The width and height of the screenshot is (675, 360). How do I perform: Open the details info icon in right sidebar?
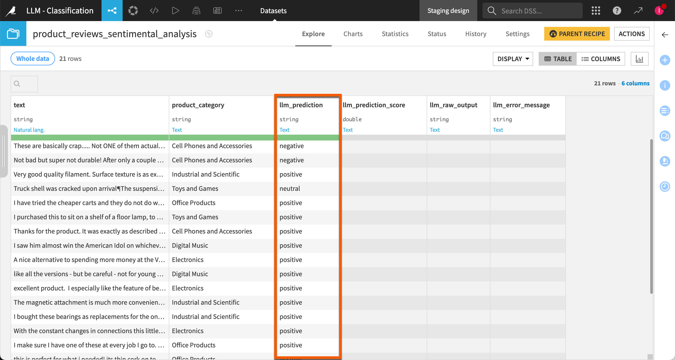point(665,85)
